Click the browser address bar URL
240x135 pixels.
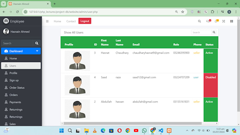pyautogui.click(x=64, y=12)
